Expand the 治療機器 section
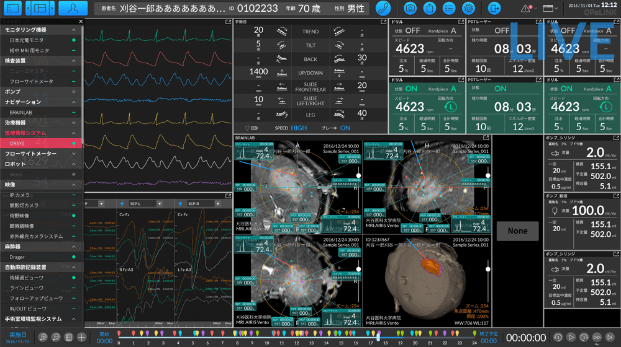Viewport: 621px width, 347px height. [74, 123]
